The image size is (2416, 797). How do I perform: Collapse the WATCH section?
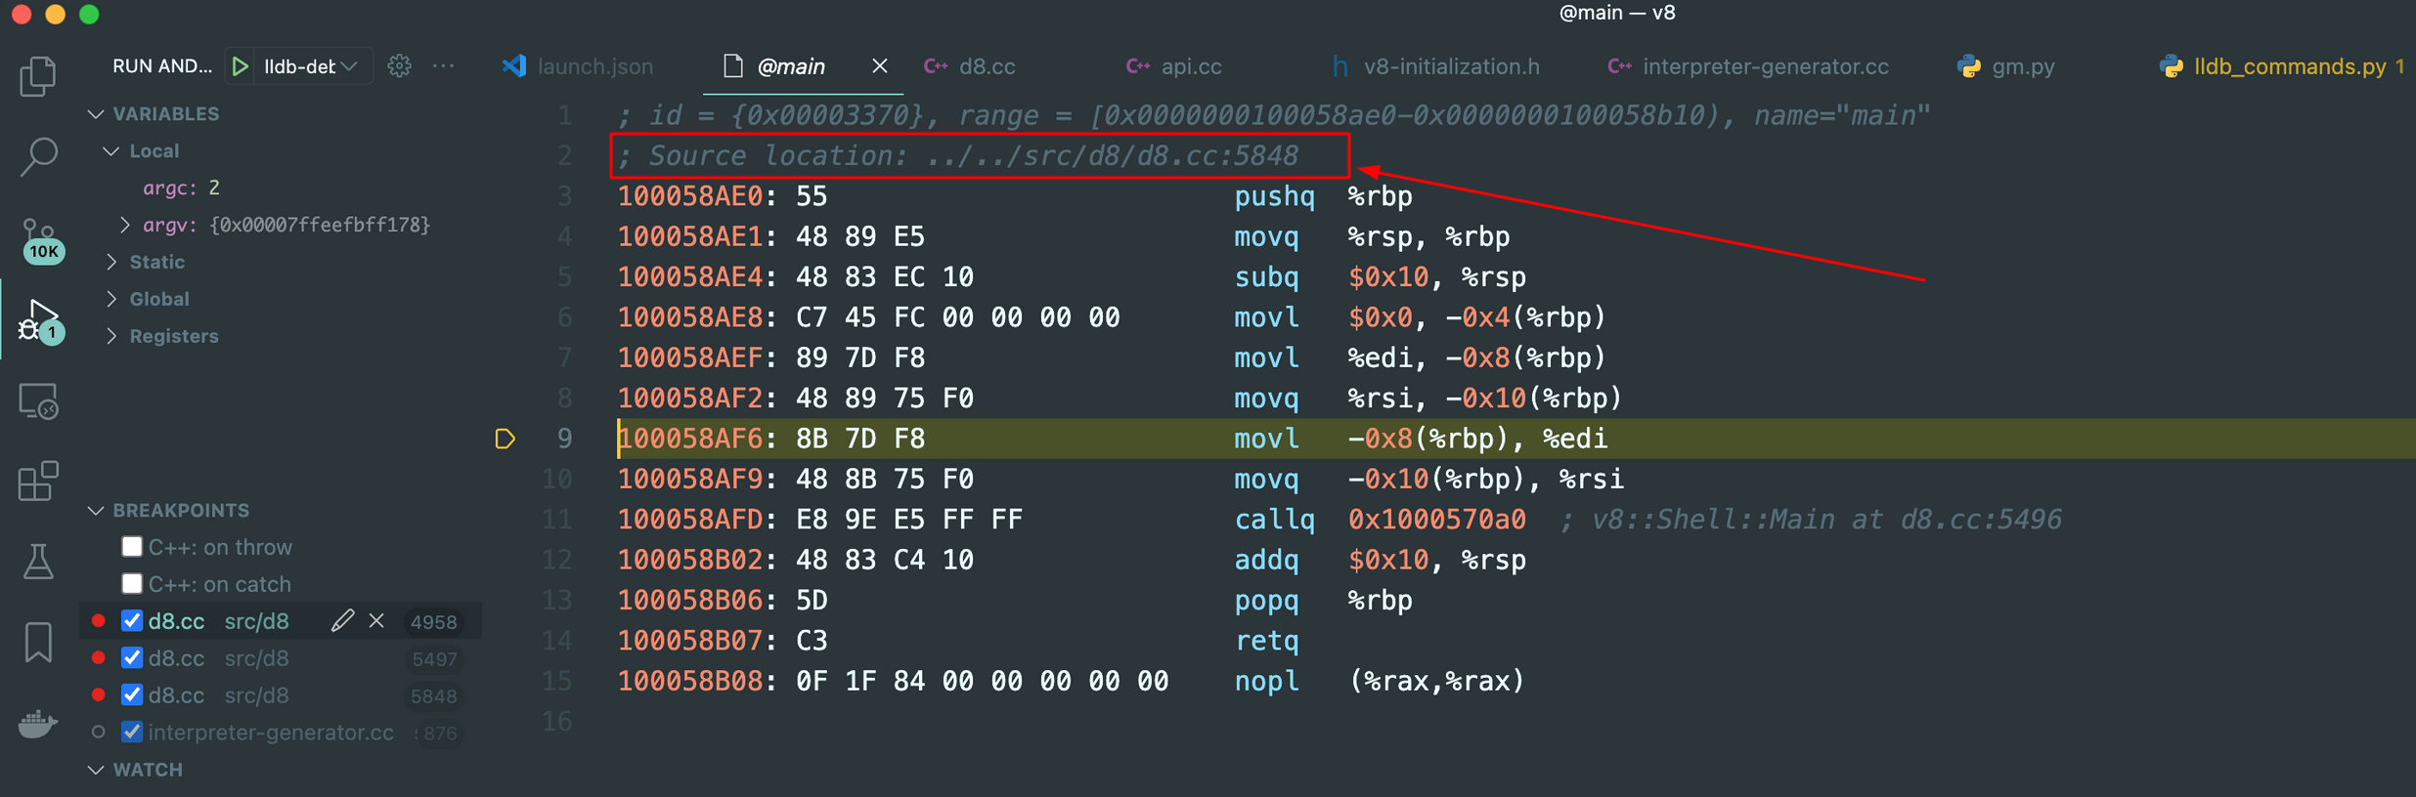[x=96, y=771]
